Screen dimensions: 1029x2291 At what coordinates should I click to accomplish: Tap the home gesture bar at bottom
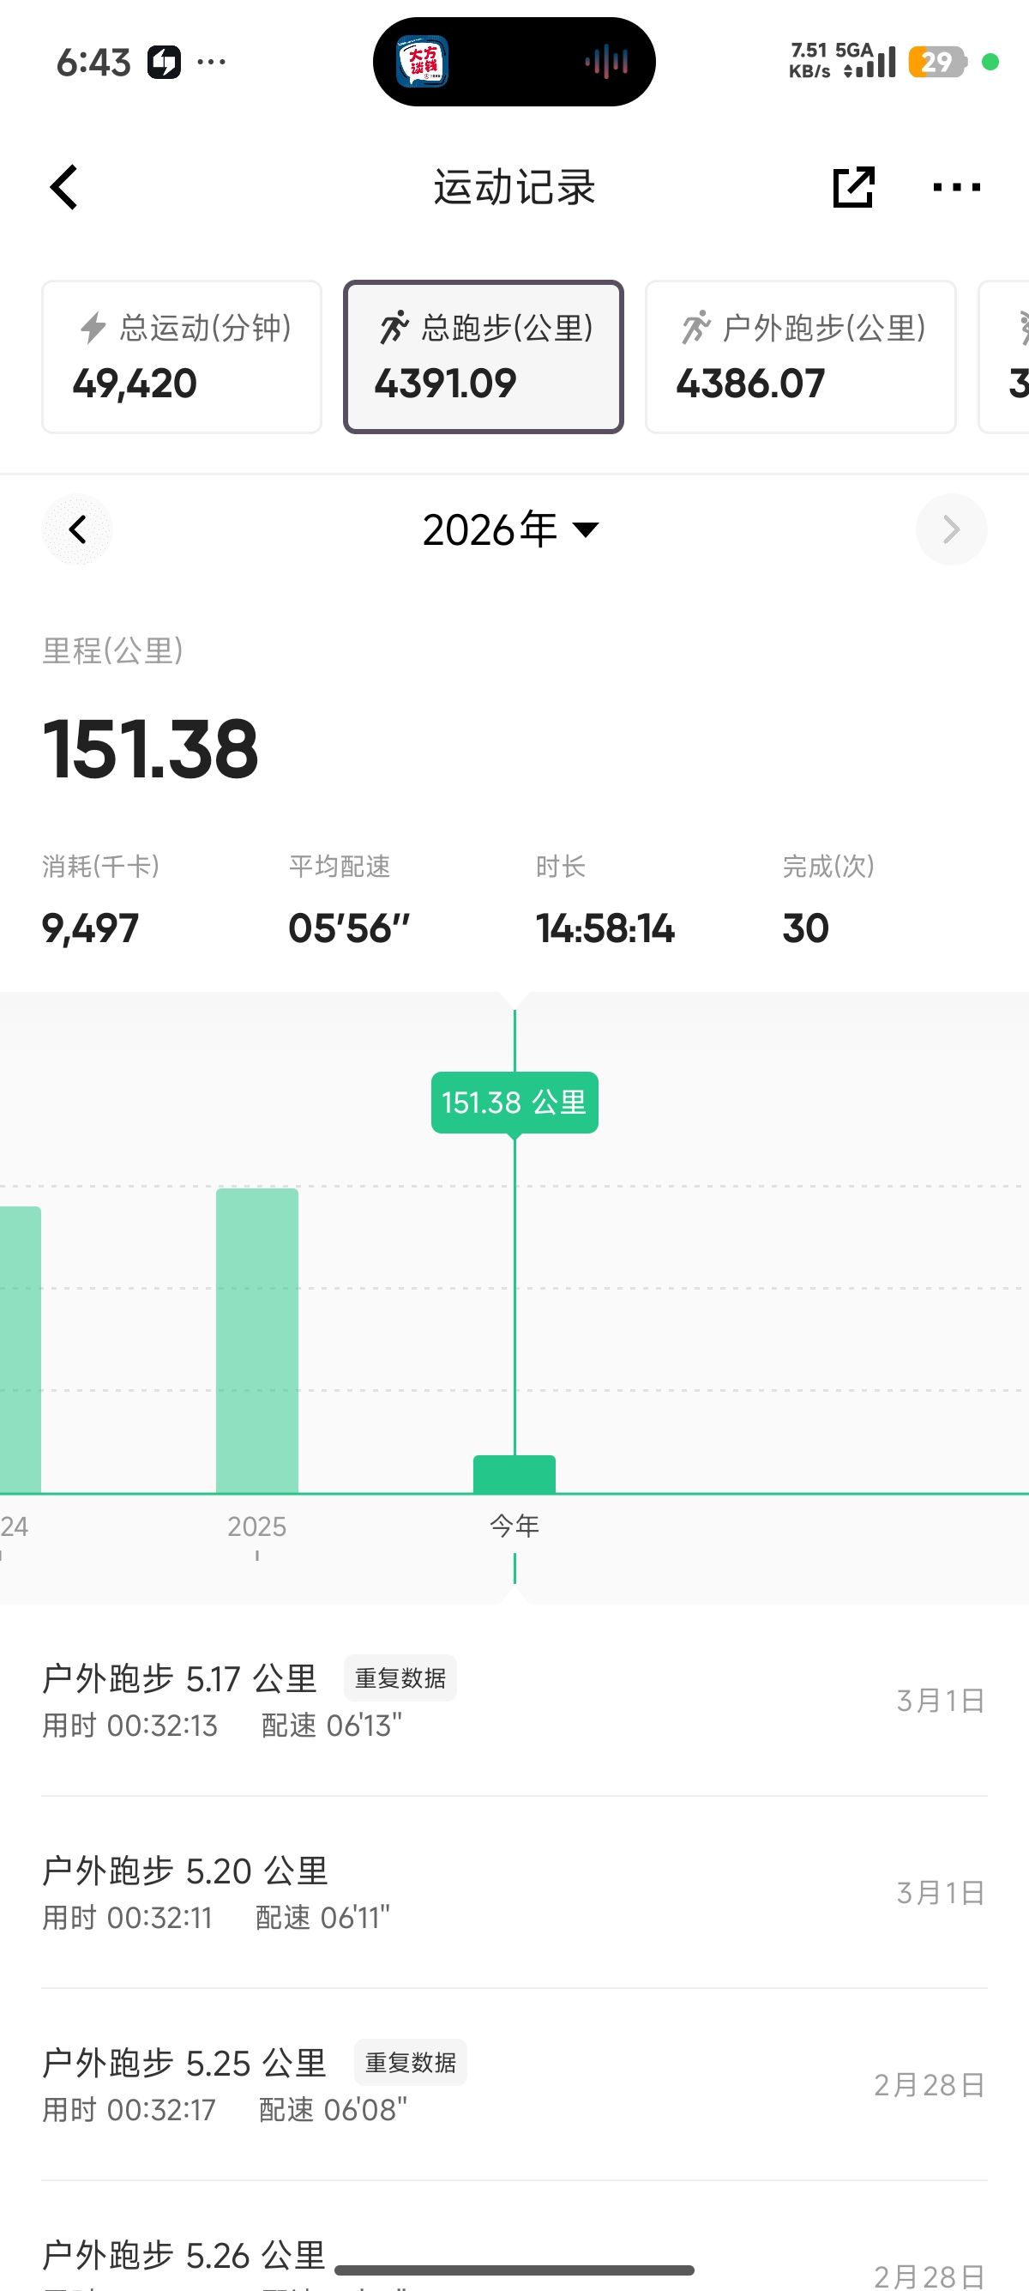coord(514,2270)
